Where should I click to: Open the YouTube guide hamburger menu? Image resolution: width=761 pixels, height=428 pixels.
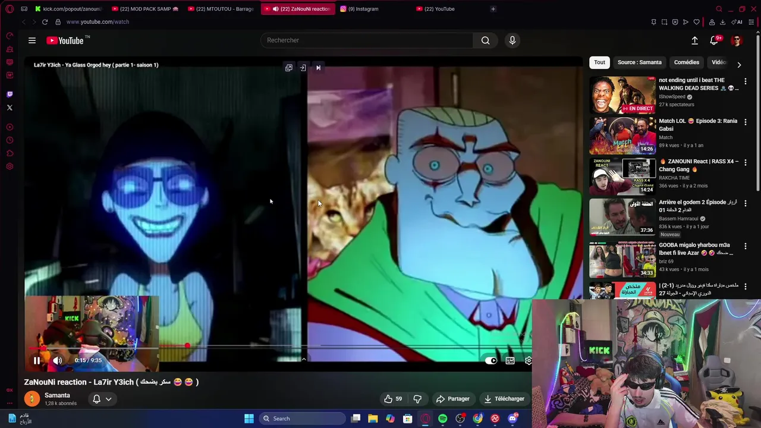coord(32,40)
